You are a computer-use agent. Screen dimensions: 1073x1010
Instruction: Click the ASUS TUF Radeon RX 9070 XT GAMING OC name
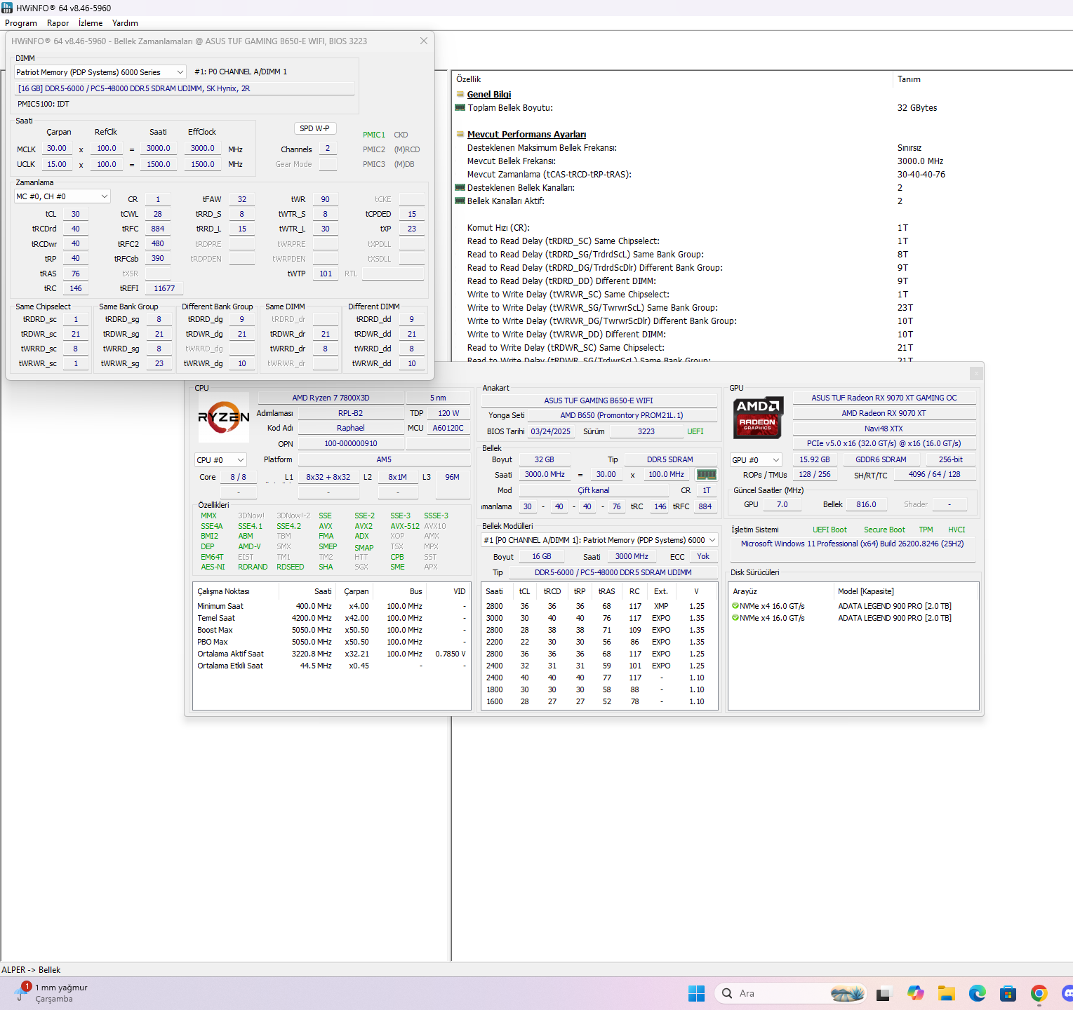pyautogui.click(x=884, y=398)
